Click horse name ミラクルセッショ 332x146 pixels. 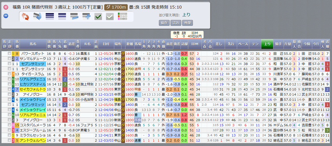(33, 135)
